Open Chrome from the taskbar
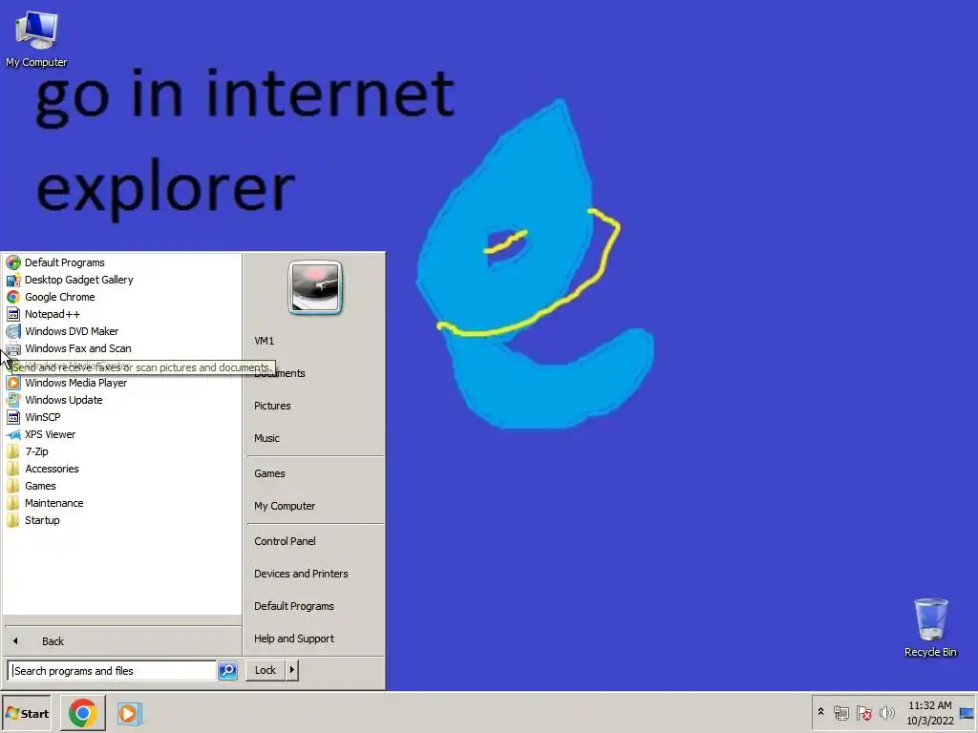 82,714
